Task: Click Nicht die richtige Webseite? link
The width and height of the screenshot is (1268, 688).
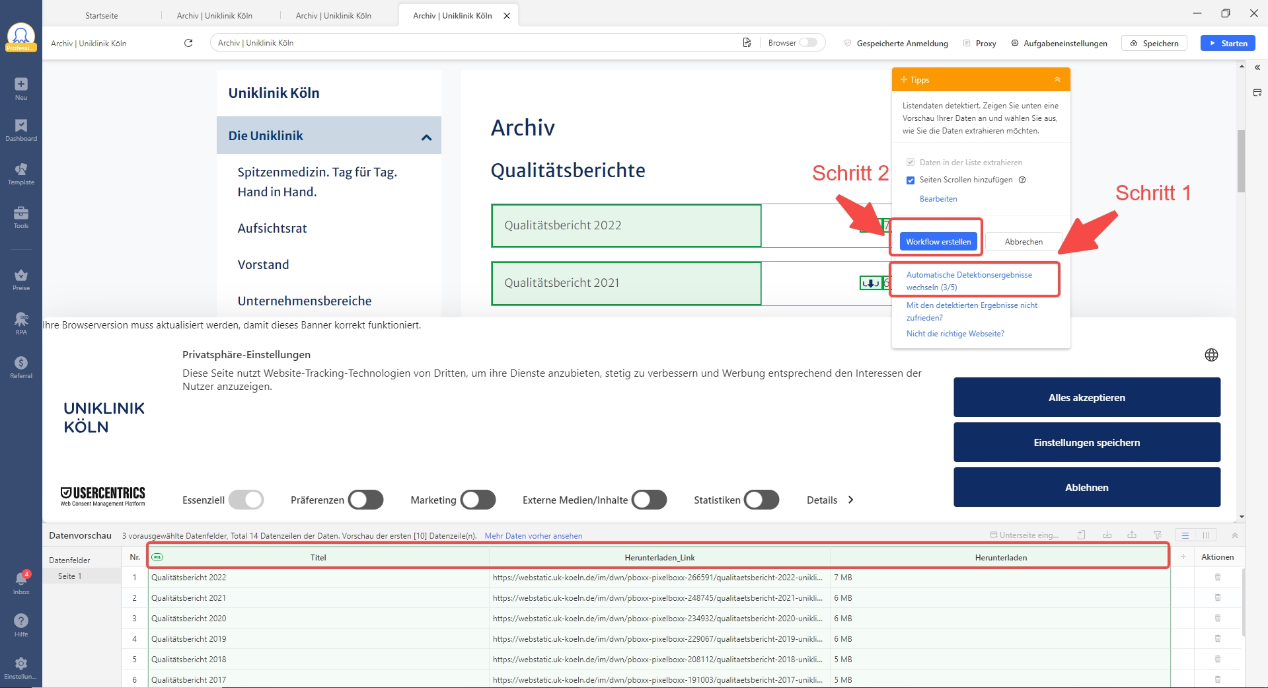Action: [x=955, y=334]
